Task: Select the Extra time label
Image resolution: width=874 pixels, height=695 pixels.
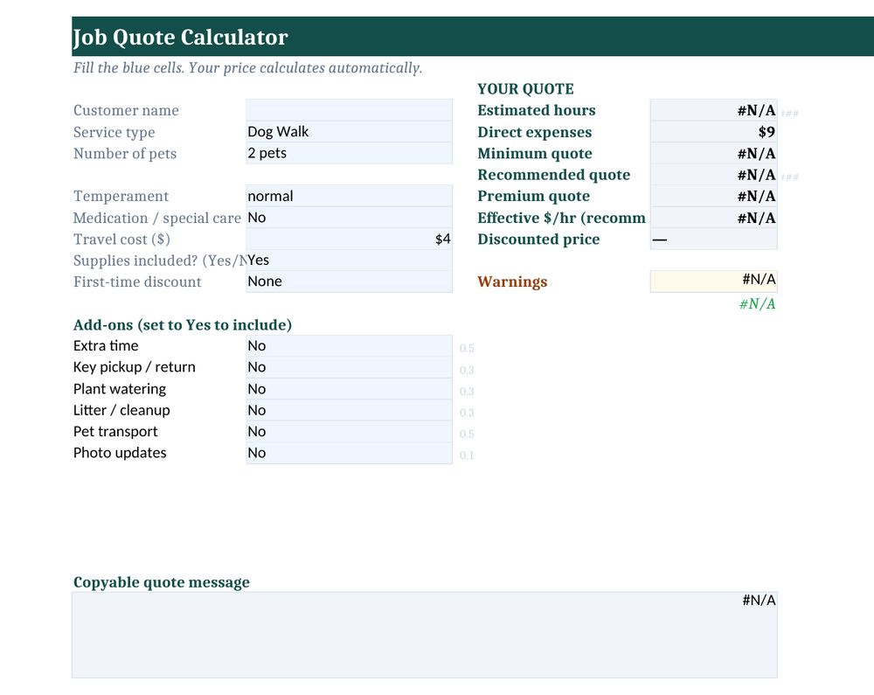Action: click(x=106, y=345)
